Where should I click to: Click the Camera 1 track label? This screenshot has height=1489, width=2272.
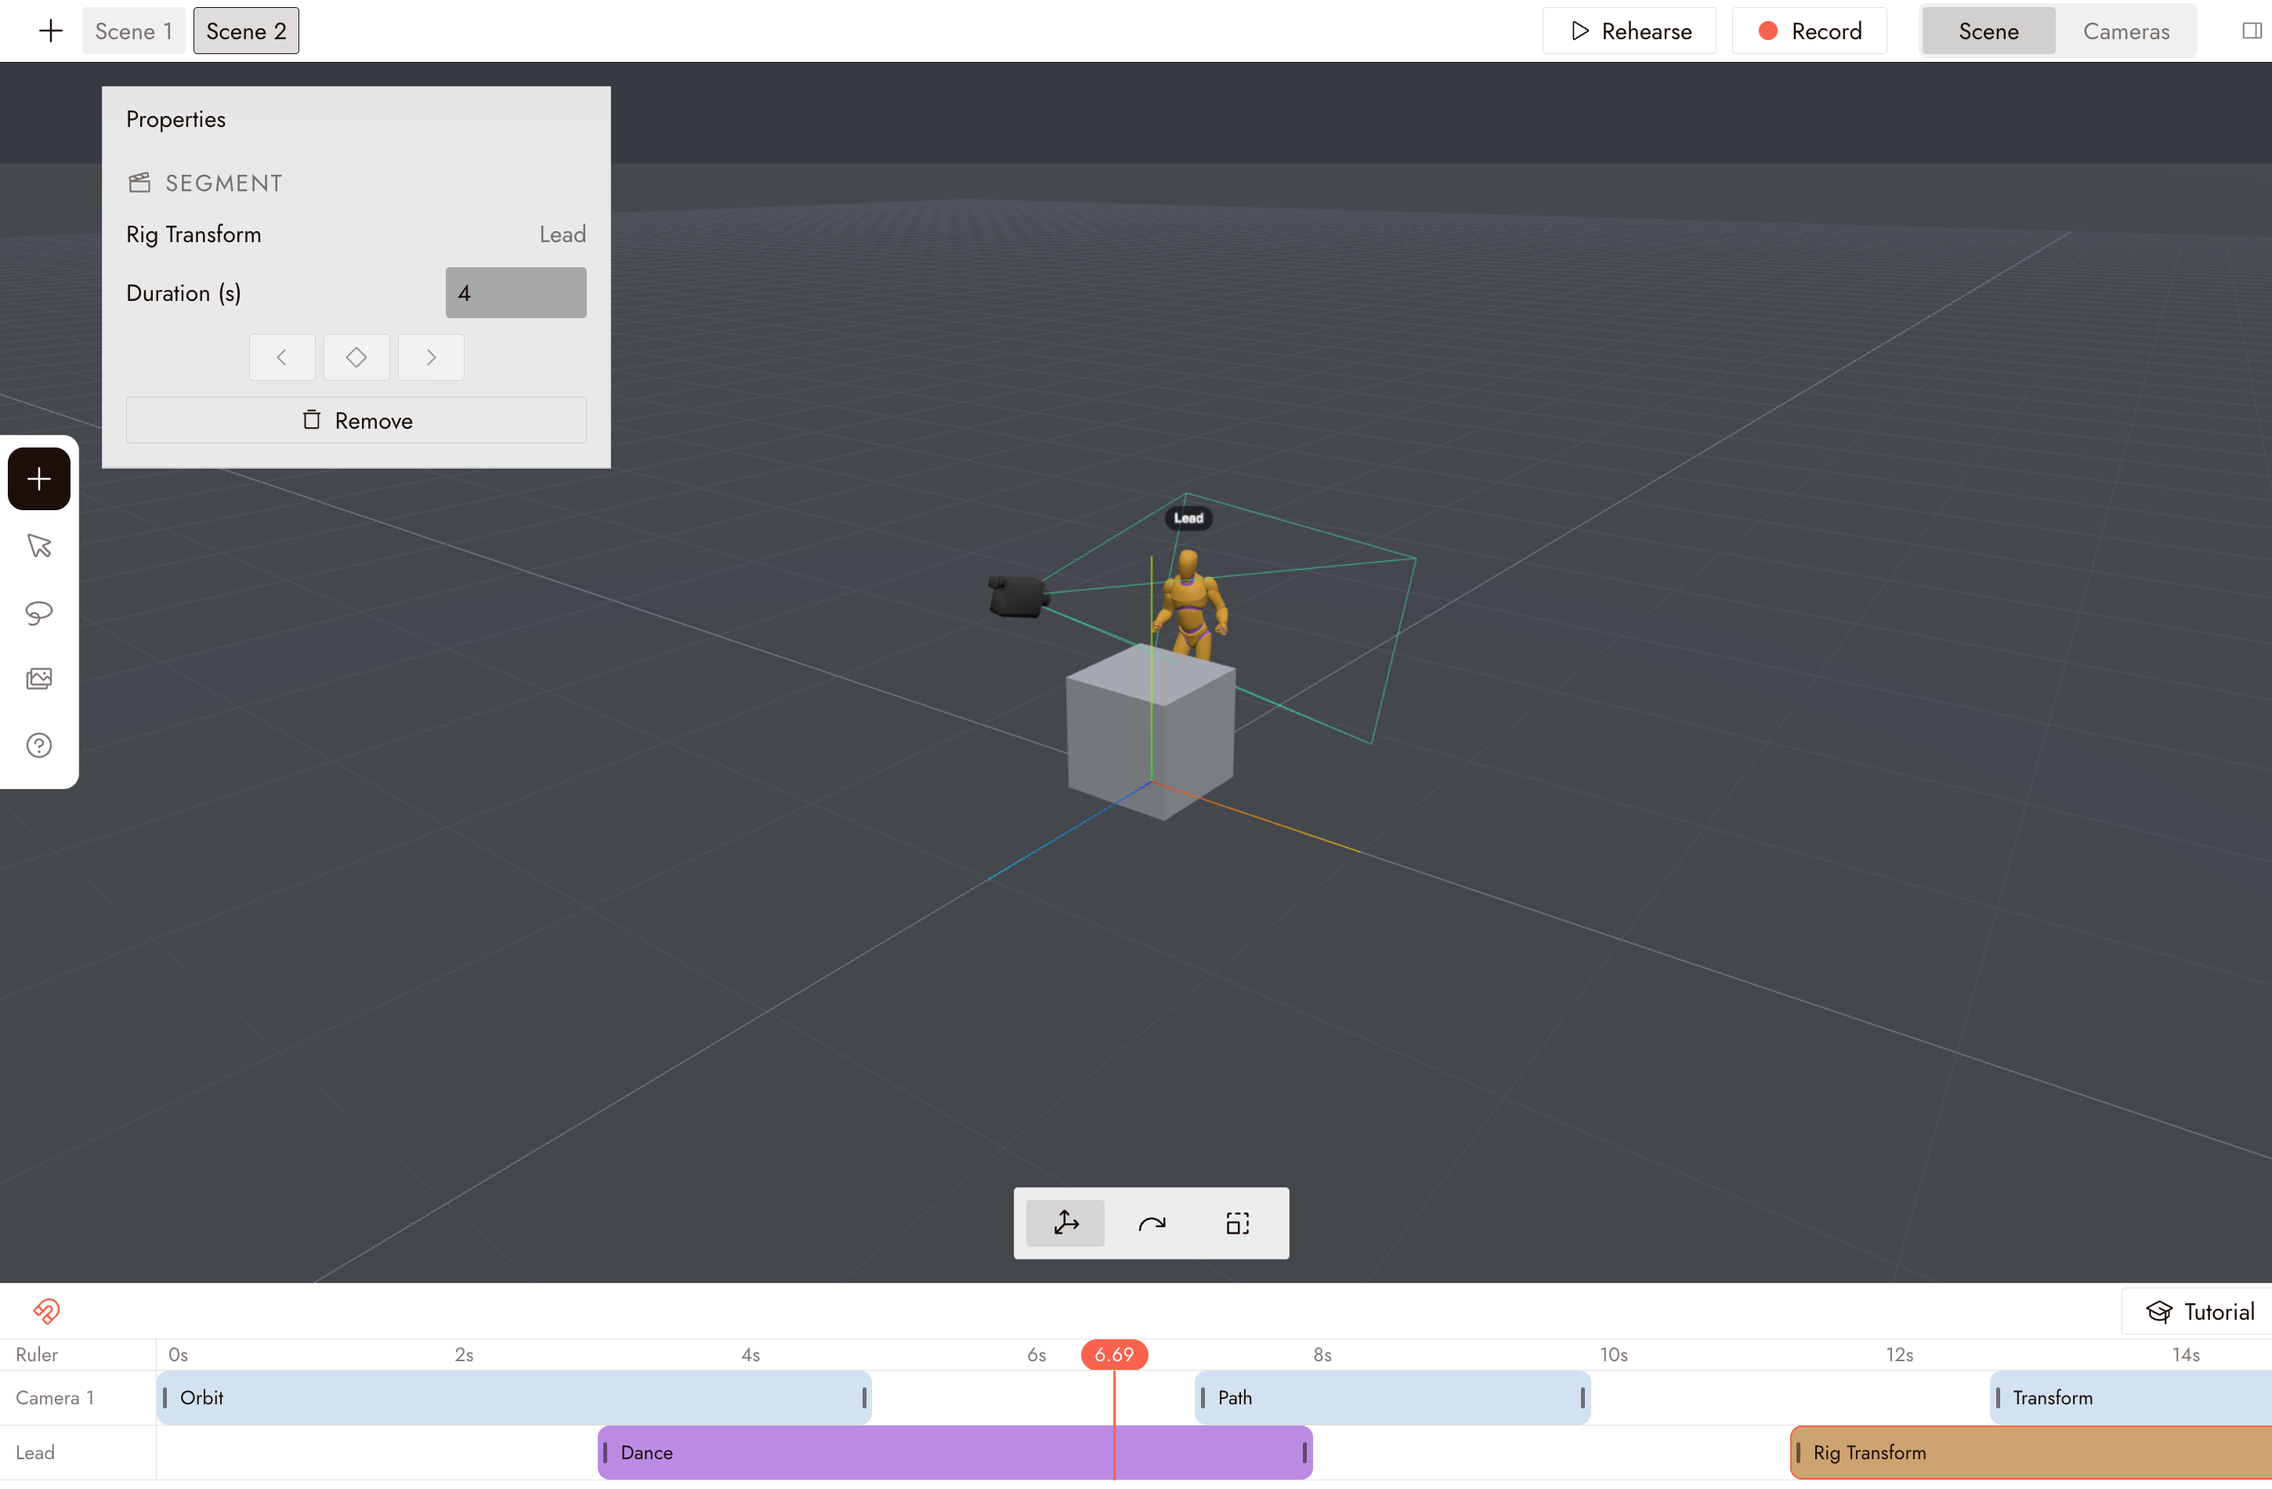pos(54,1397)
